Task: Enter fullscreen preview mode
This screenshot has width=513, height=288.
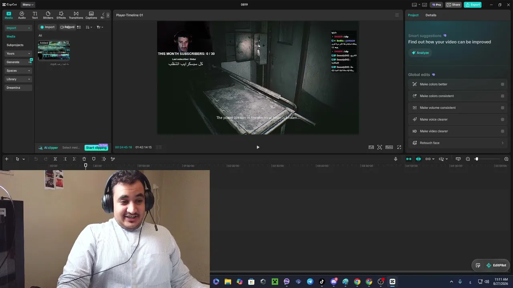Action: (399, 147)
